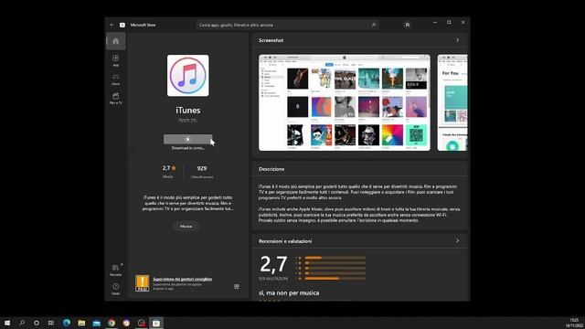
Task: Expand Recensioni e valutazioni chevron
Action: tap(457, 241)
